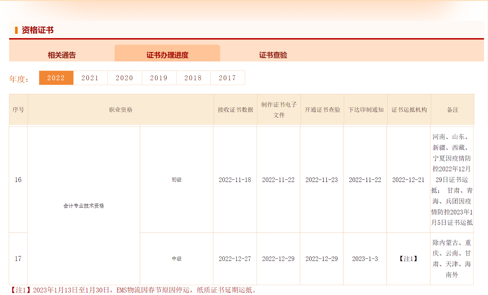
Task: Show records for year 2017
Action: [x=228, y=78]
